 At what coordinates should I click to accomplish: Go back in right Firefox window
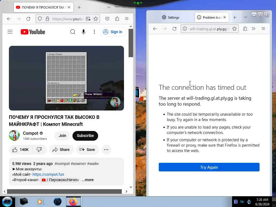pos(155,29)
